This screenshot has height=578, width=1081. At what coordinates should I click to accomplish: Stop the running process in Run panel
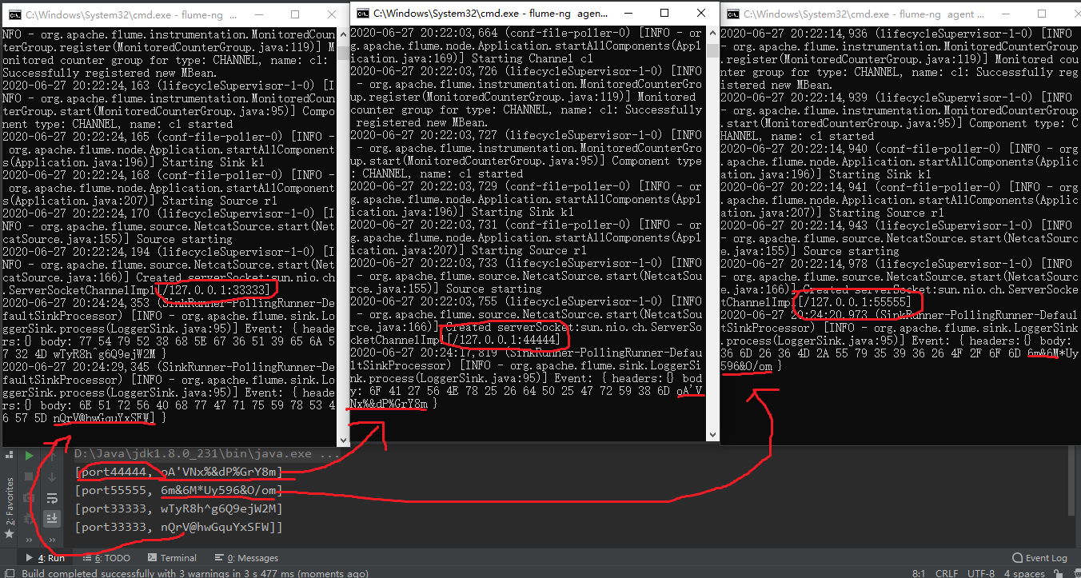29,476
